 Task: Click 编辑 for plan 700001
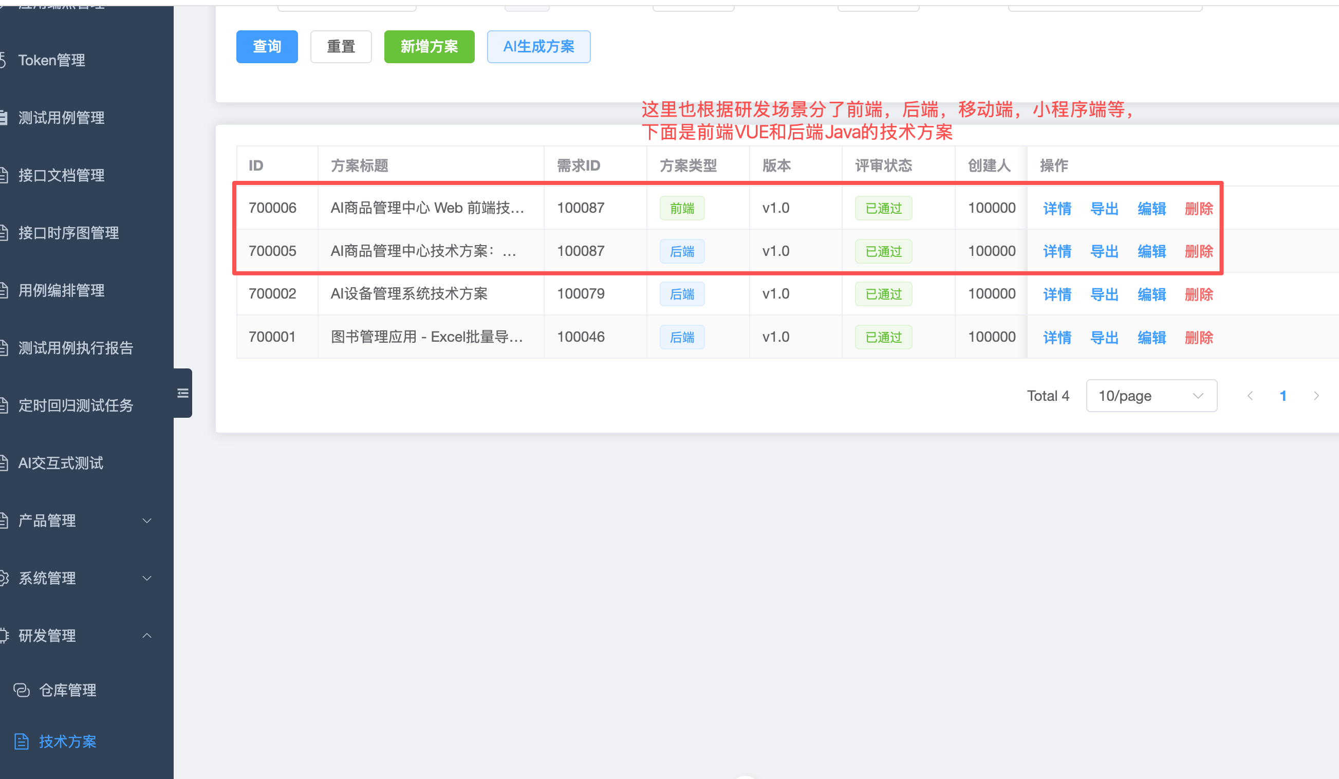1152,338
